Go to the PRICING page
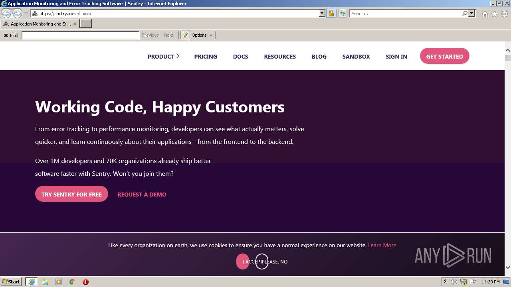Image resolution: width=511 pixels, height=287 pixels. [206, 57]
